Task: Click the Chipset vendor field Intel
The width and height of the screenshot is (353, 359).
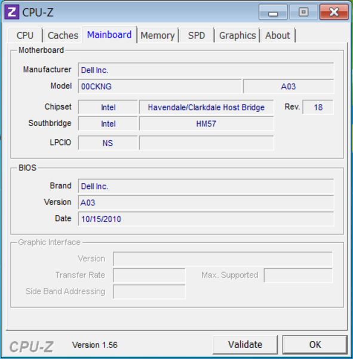Action: pos(108,107)
